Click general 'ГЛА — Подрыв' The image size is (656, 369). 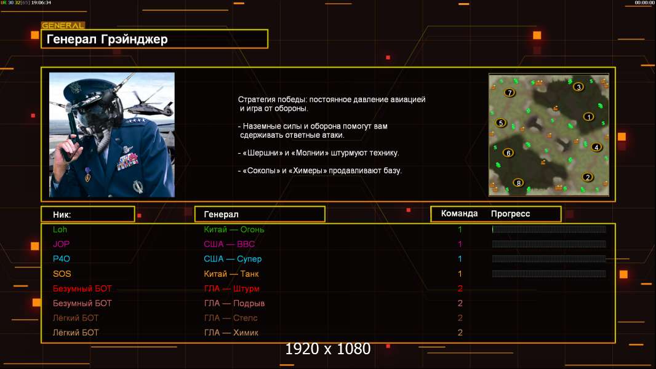pyautogui.click(x=234, y=303)
